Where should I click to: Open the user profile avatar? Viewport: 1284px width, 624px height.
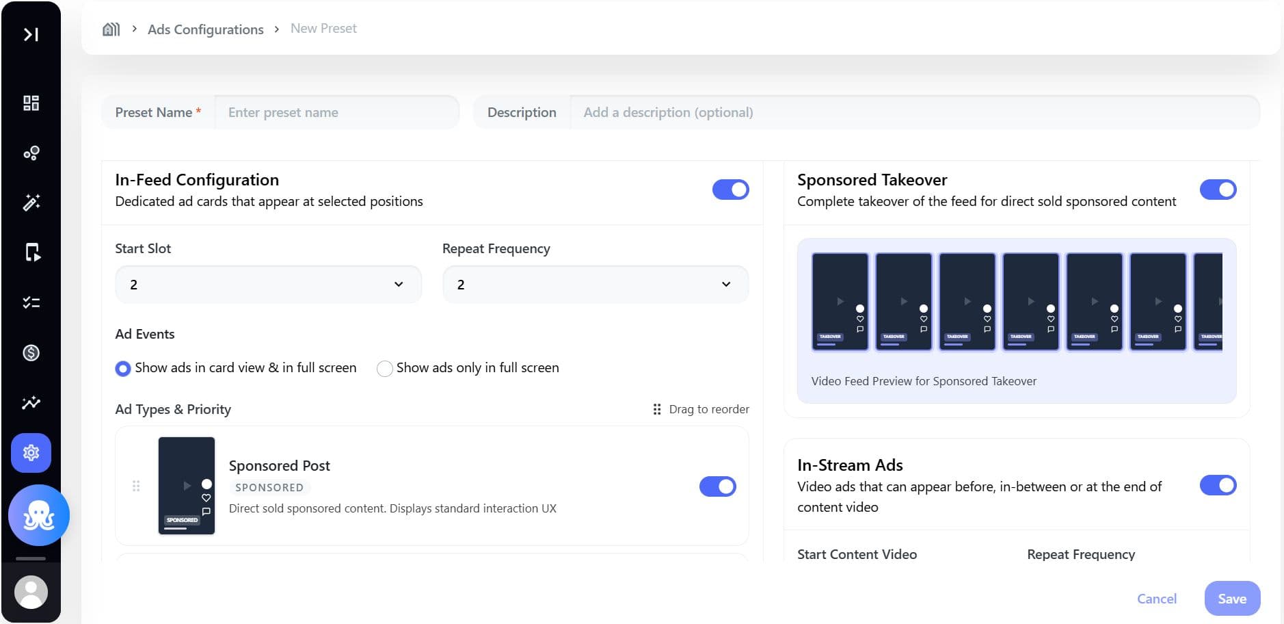[31, 592]
